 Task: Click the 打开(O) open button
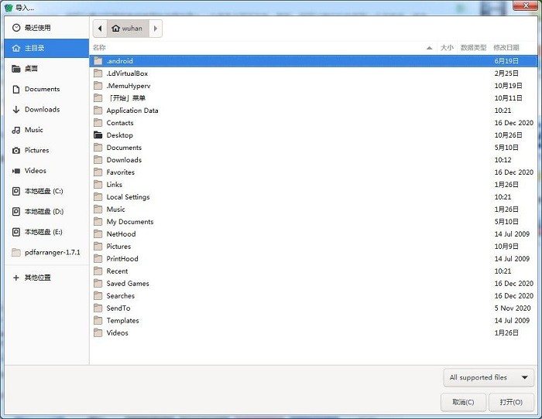click(x=511, y=402)
